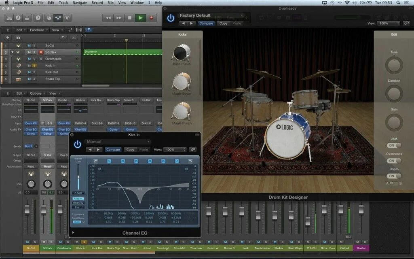Open the Manual preset dropdown in Channel EQ

(x=118, y=142)
